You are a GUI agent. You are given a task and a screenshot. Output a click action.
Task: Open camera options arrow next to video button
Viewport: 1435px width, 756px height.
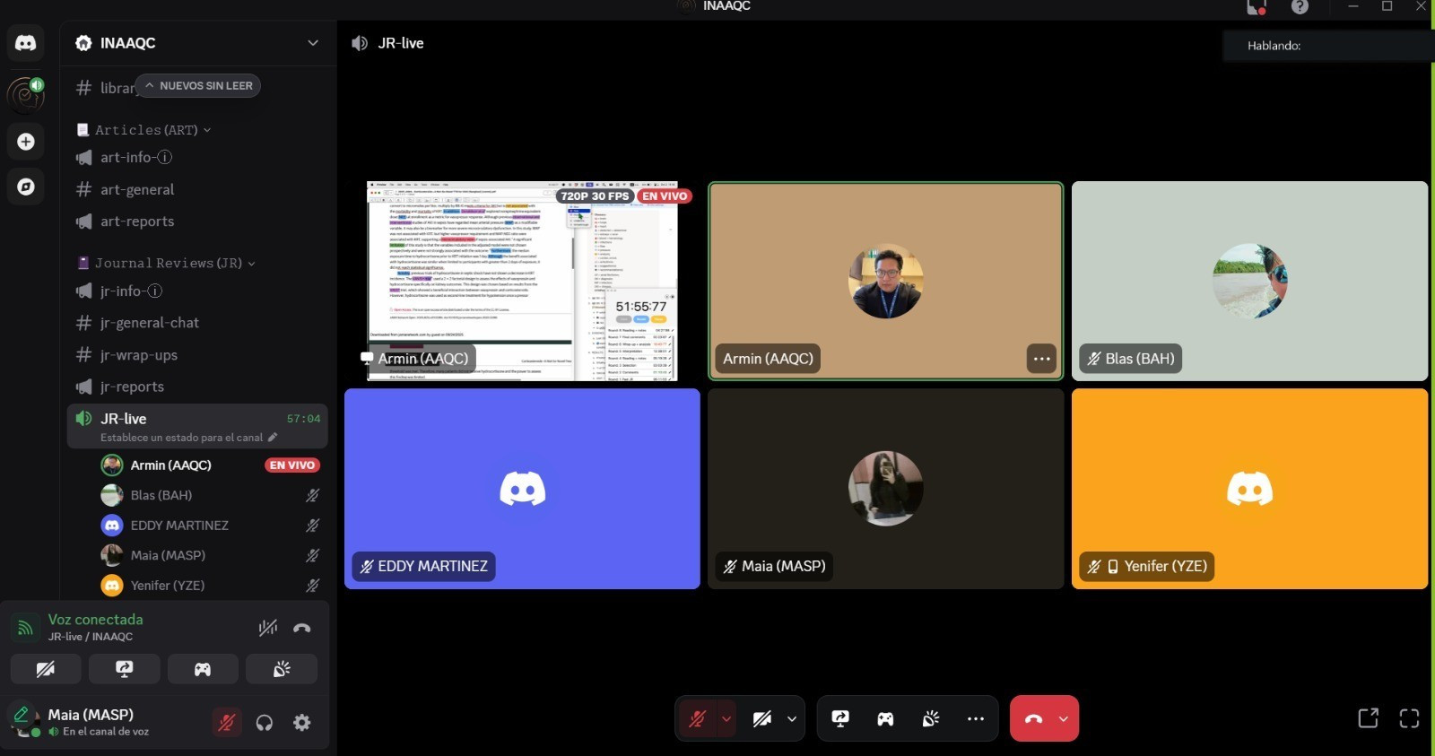[792, 718]
